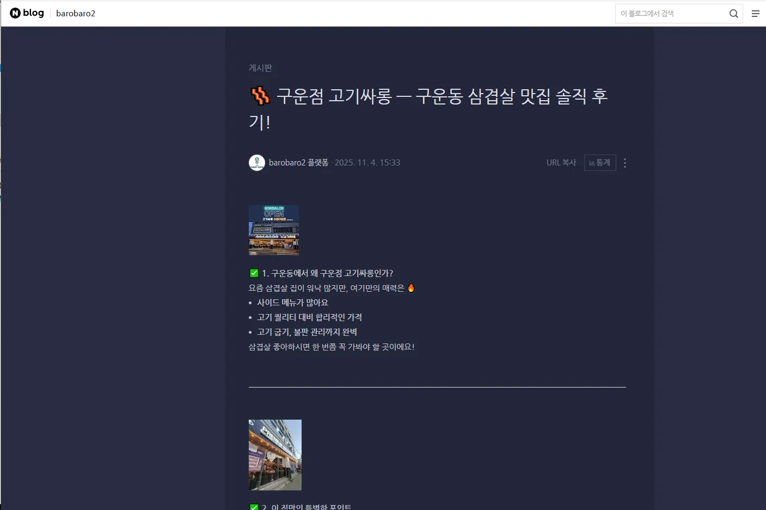
Task: Open the 게시판 category above the title
Action: (260, 67)
